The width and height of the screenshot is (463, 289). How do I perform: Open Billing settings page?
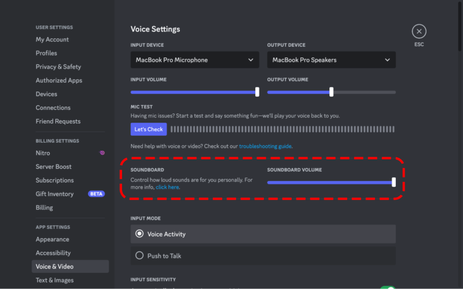(45, 208)
